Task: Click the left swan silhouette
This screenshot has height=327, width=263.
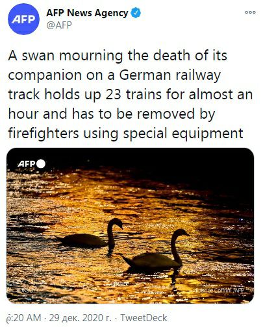Action: (90, 236)
